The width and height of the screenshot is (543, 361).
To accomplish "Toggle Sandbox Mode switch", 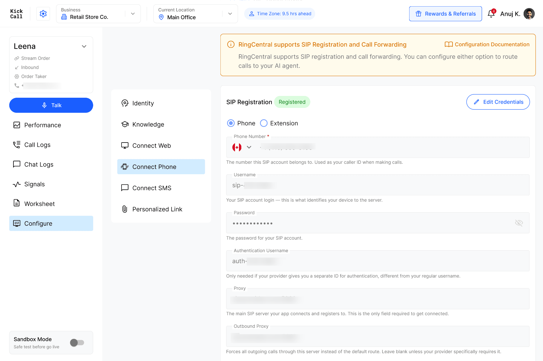I will [77, 342].
